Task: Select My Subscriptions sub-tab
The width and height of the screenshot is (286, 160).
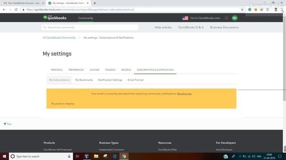Action: [x=59, y=80]
